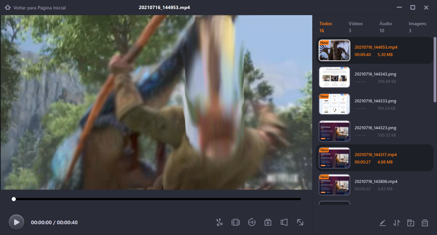Click the 396.89 KB file size
This screenshot has width=437, height=235.
tap(387, 82)
